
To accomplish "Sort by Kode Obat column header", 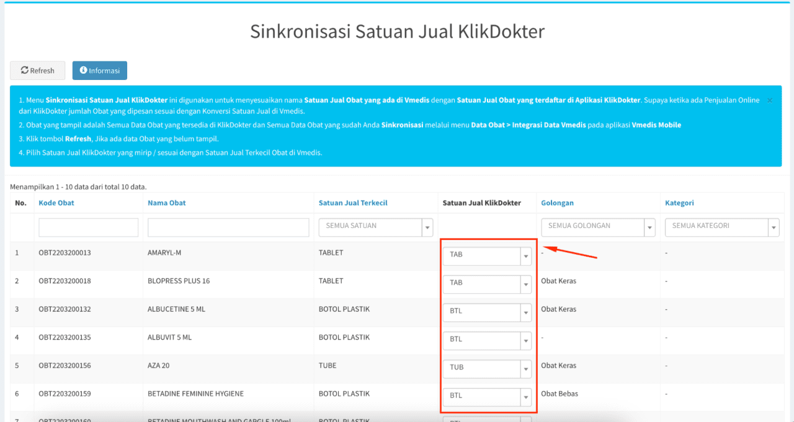I will point(56,203).
